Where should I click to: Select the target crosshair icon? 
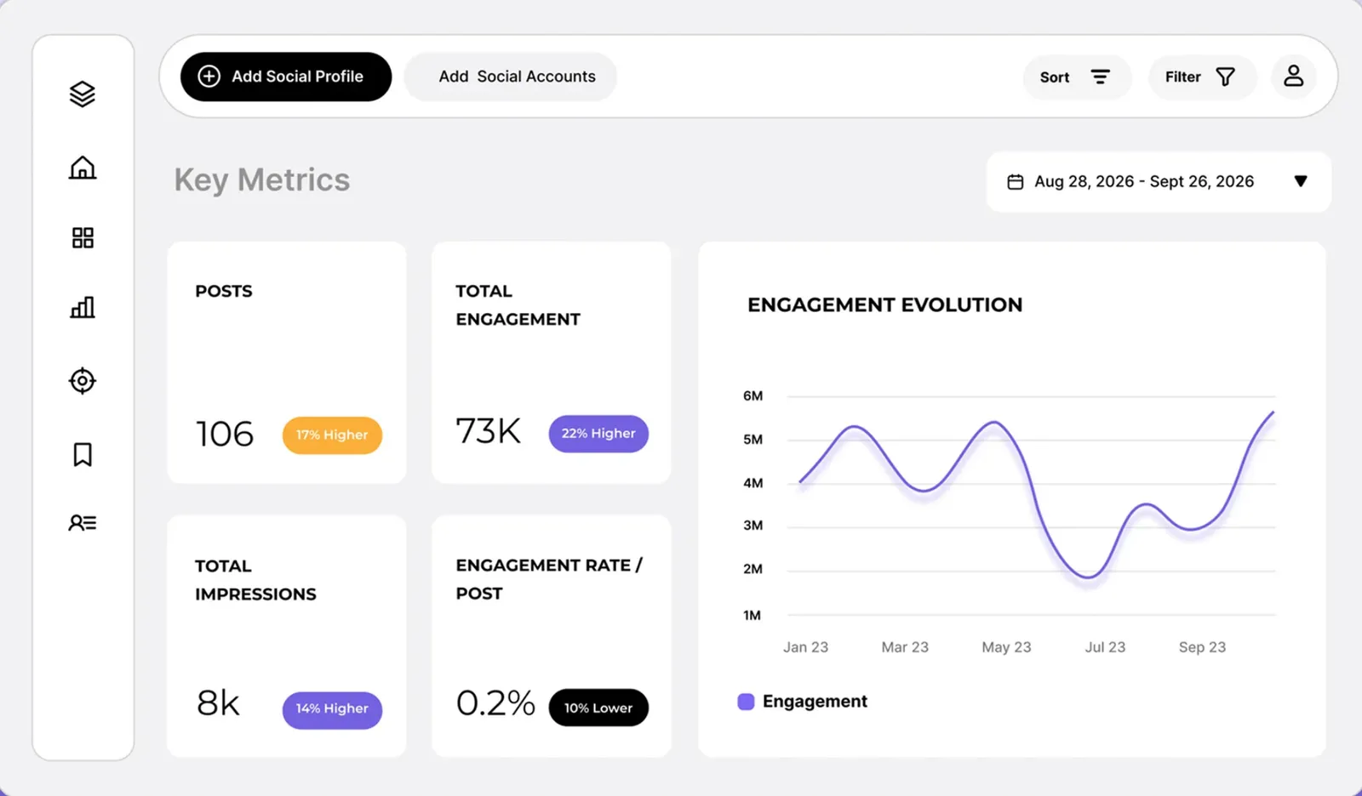[83, 380]
